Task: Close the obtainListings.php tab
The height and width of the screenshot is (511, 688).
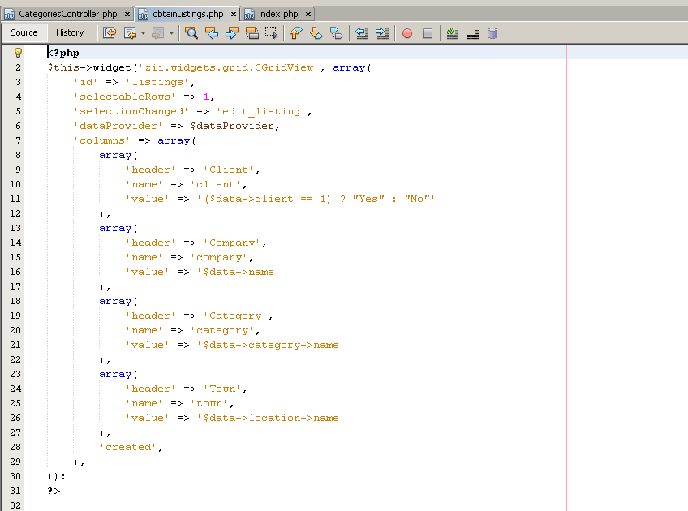Action: [234, 14]
